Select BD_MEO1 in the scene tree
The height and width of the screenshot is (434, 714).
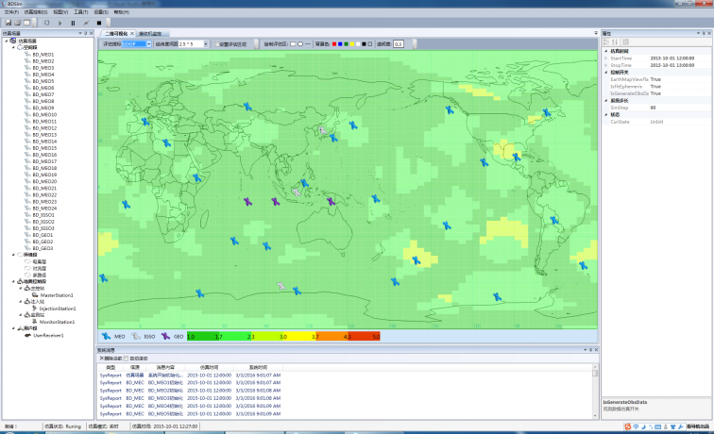(x=42, y=55)
